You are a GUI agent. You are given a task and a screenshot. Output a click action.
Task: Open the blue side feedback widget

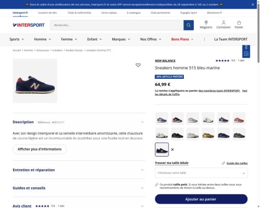point(246,51)
